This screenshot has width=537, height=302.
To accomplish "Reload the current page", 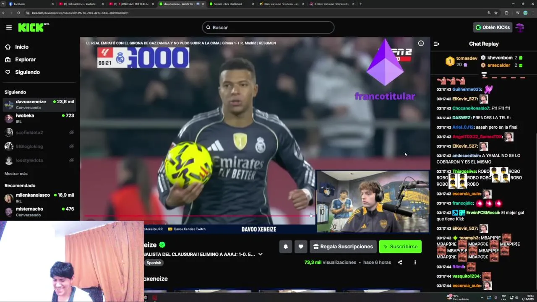I will click(18, 13).
